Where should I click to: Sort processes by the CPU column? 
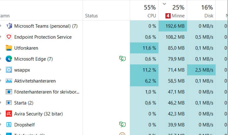point(144,11)
